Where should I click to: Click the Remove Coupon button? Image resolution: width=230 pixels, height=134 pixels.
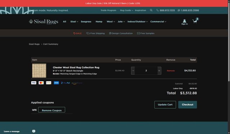(x=52, y=110)
